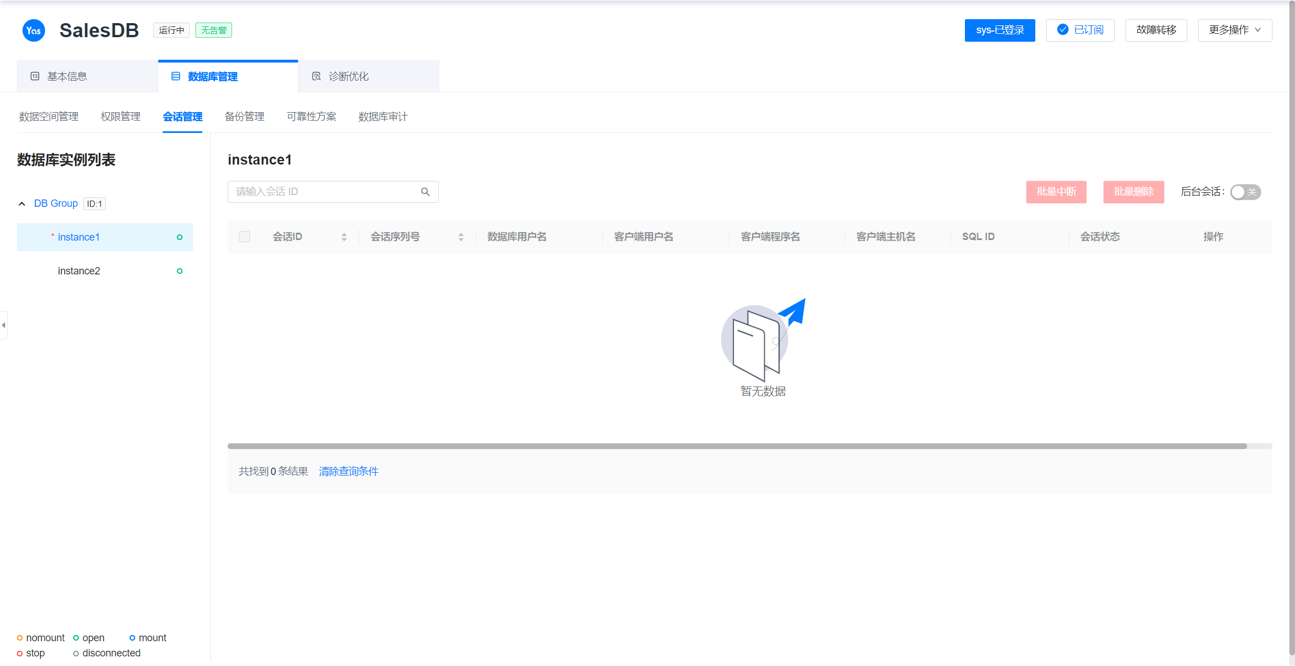Click the horizontal table scrollbar

pos(737,446)
